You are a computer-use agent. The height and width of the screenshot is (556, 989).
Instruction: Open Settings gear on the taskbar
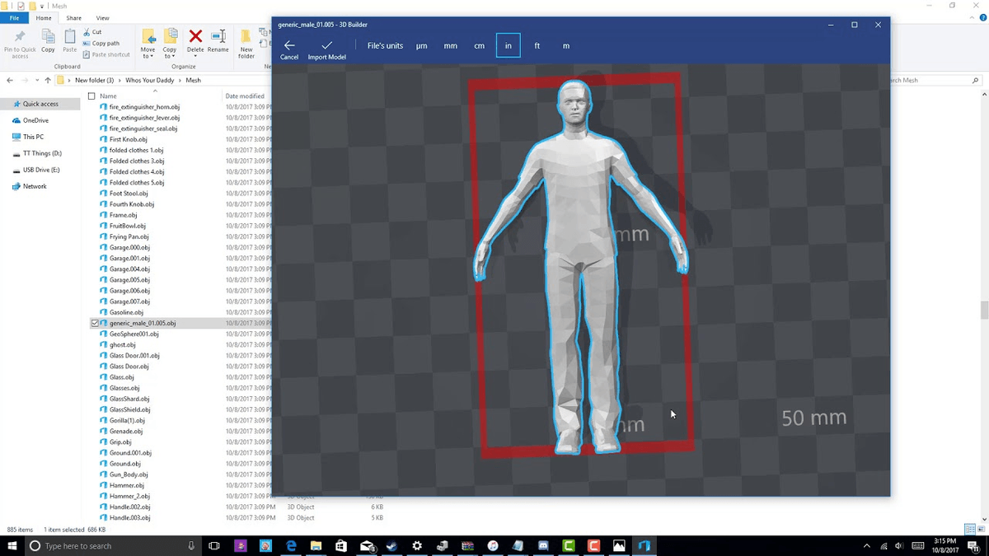click(417, 545)
